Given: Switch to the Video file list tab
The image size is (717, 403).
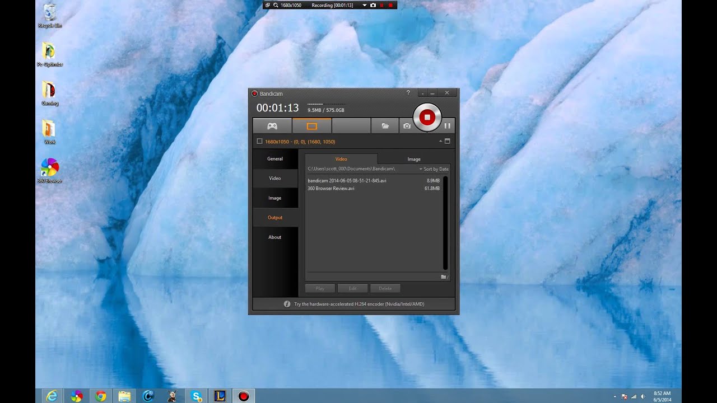Looking at the screenshot, I should (341, 159).
